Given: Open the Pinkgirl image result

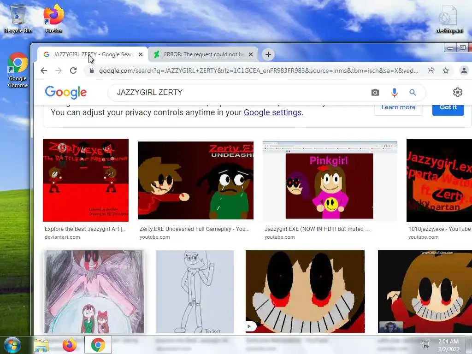Looking at the screenshot, I should pyautogui.click(x=330, y=181).
